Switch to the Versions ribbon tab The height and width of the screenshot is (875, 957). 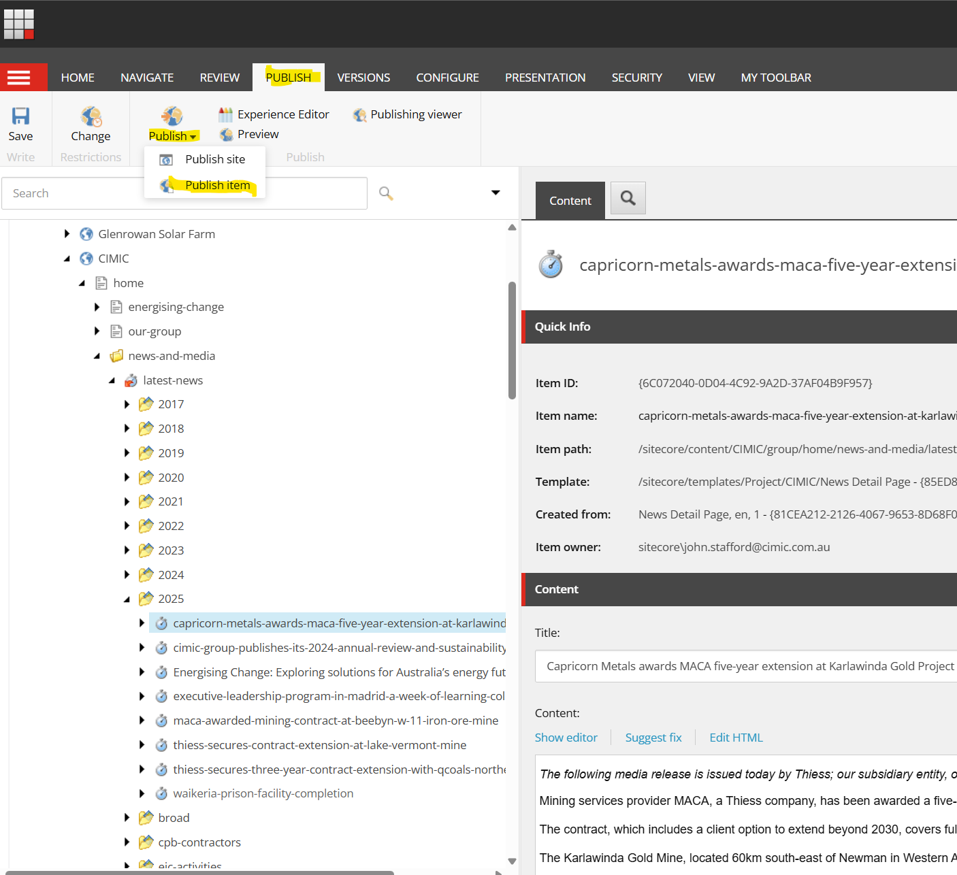363,78
